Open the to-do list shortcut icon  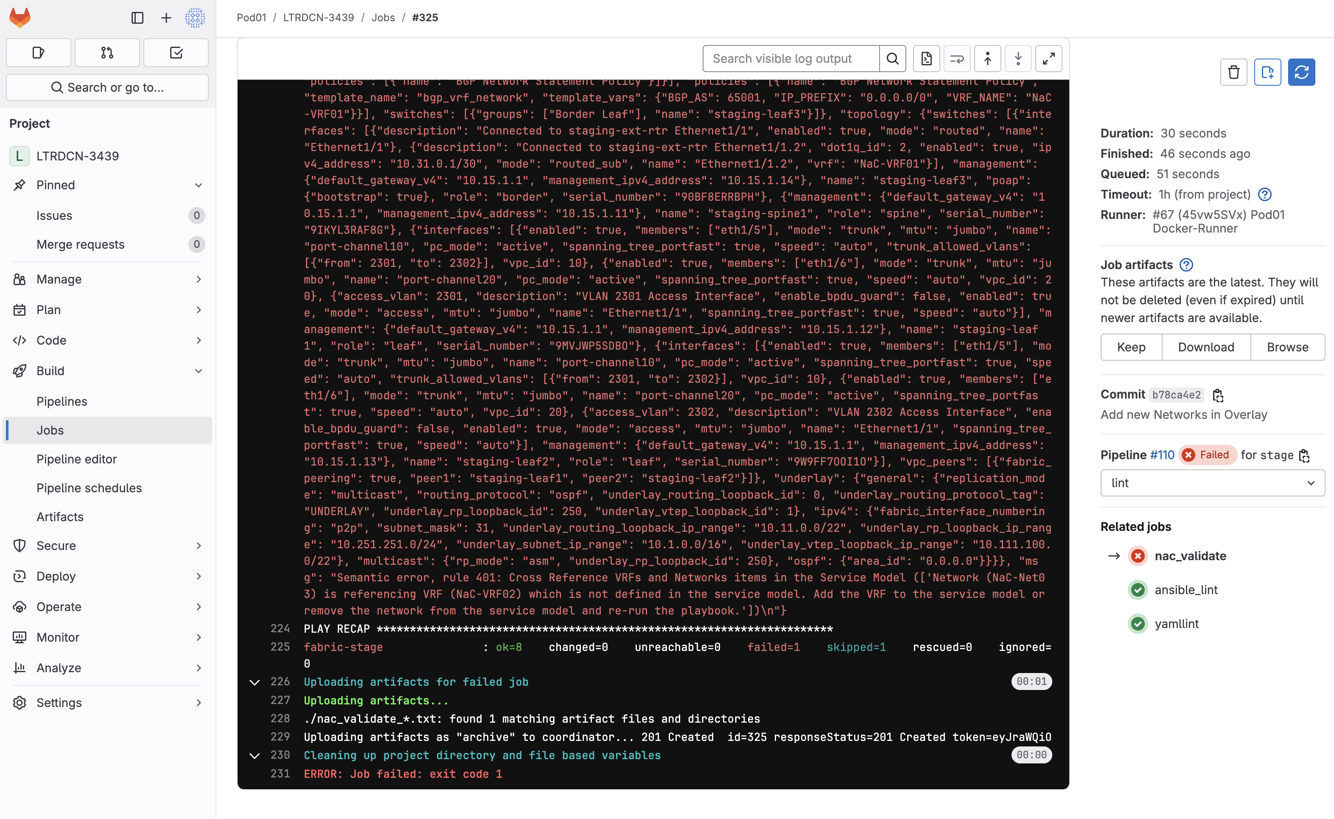176,53
